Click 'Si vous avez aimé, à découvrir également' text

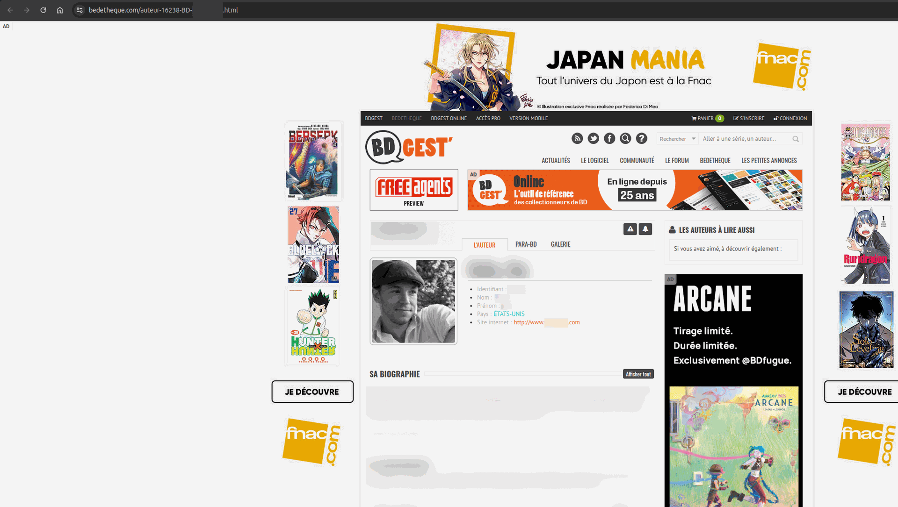[x=727, y=249]
